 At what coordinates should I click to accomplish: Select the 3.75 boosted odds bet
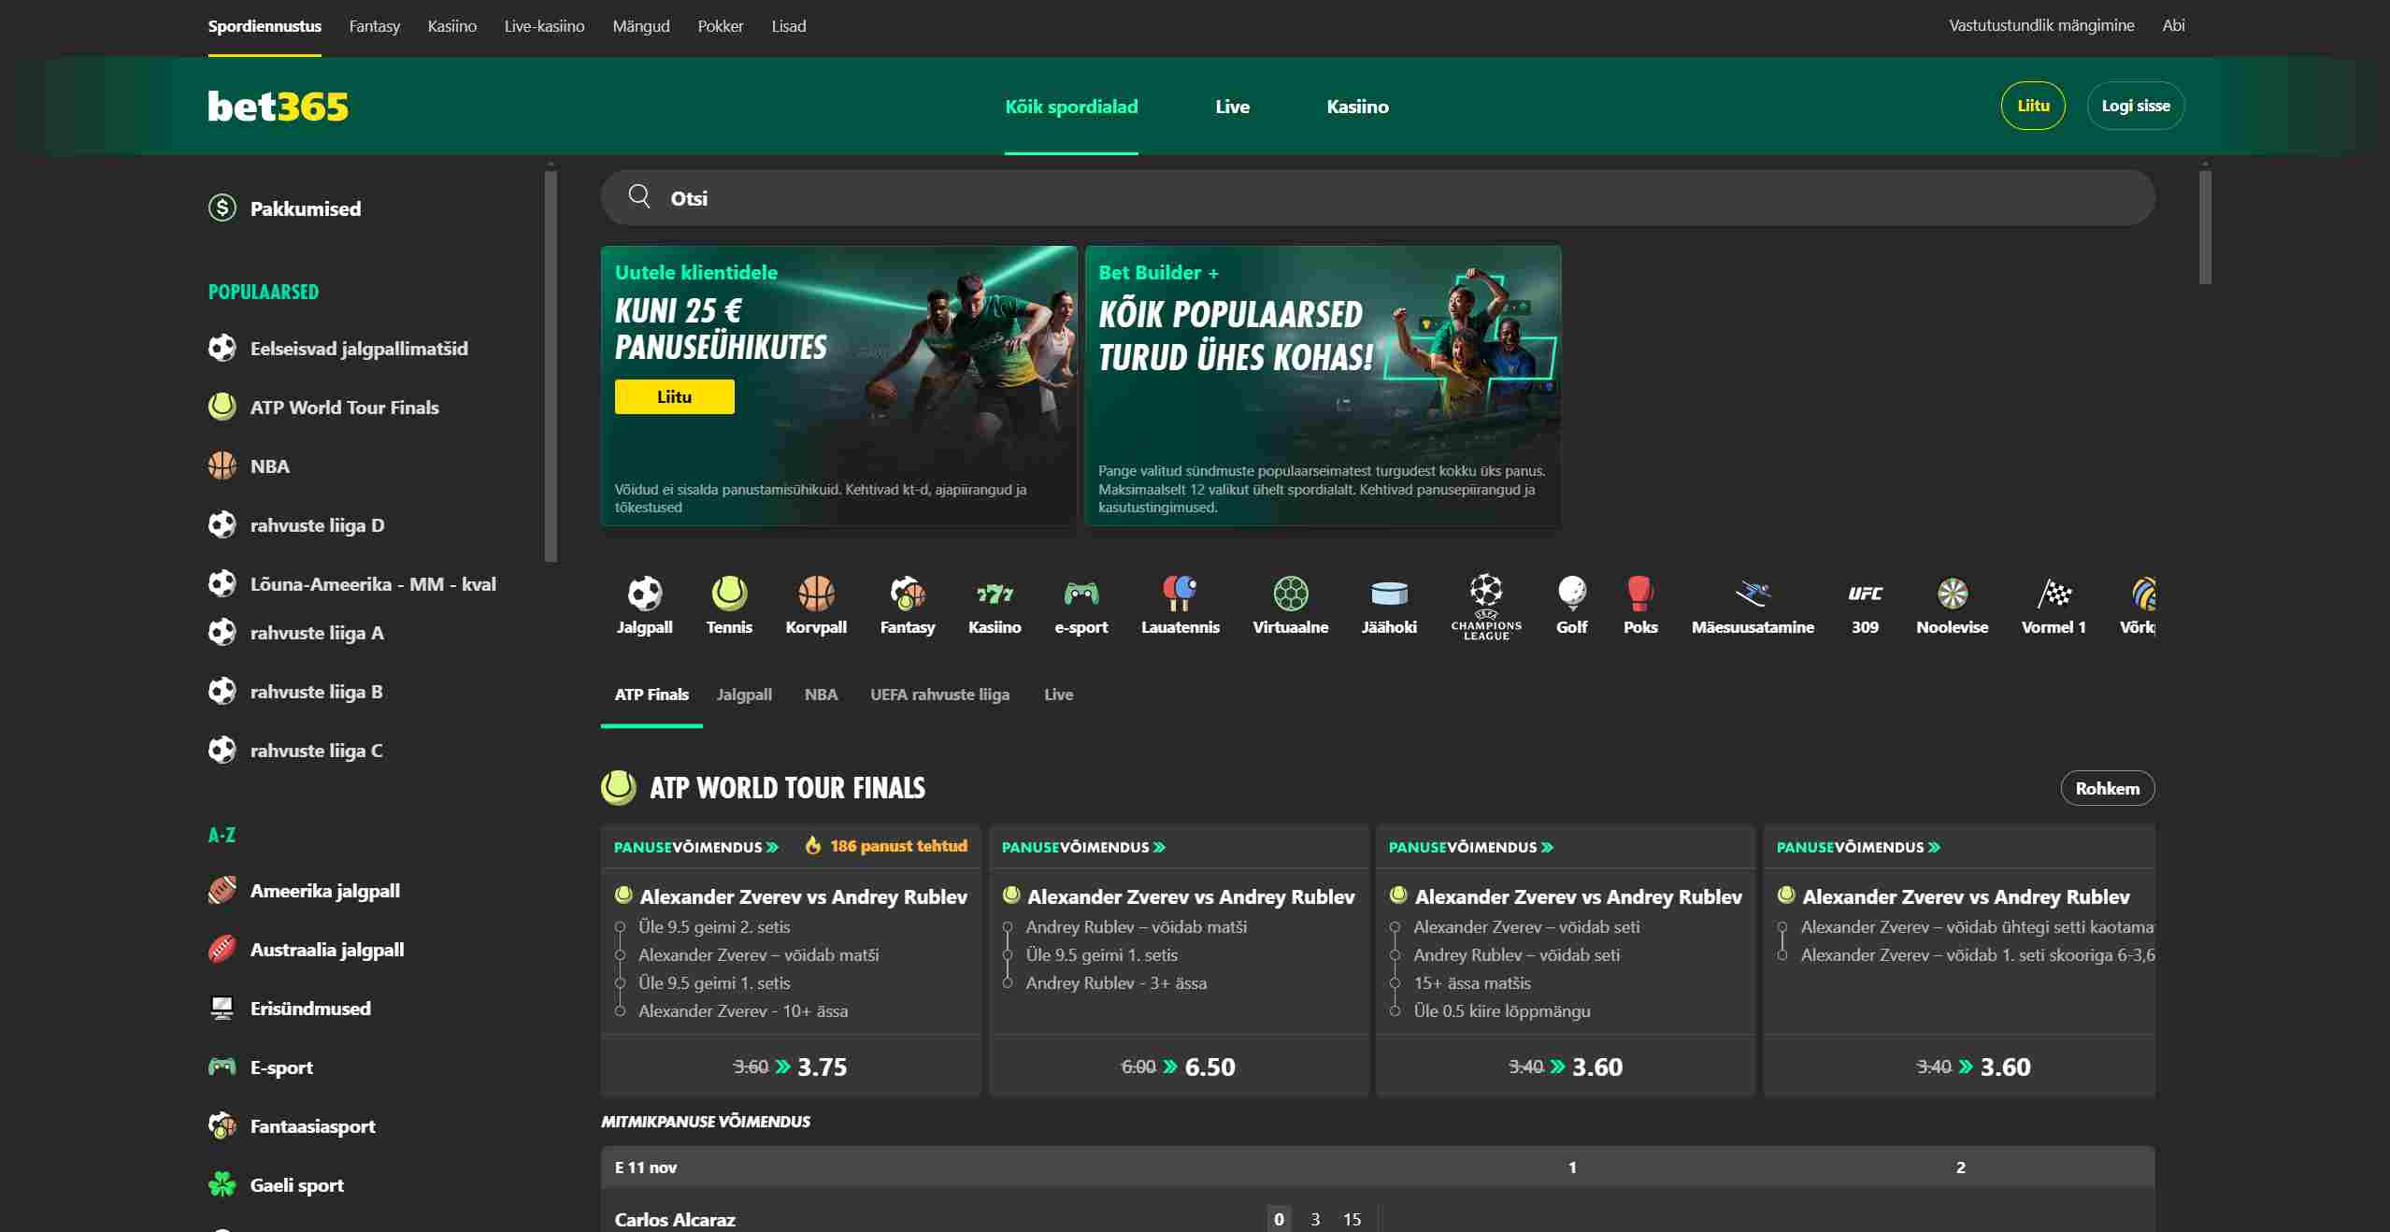click(x=791, y=1067)
